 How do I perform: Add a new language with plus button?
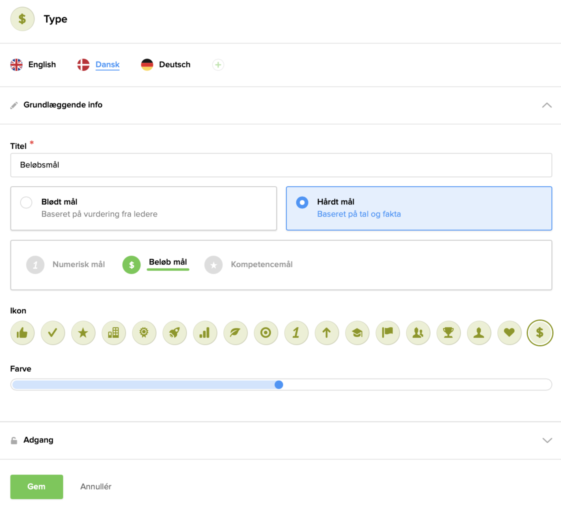(218, 65)
